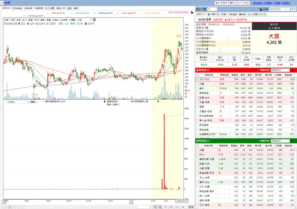Click the zoom in magnifier icon

pyautogui.click(x=160, y=207)
